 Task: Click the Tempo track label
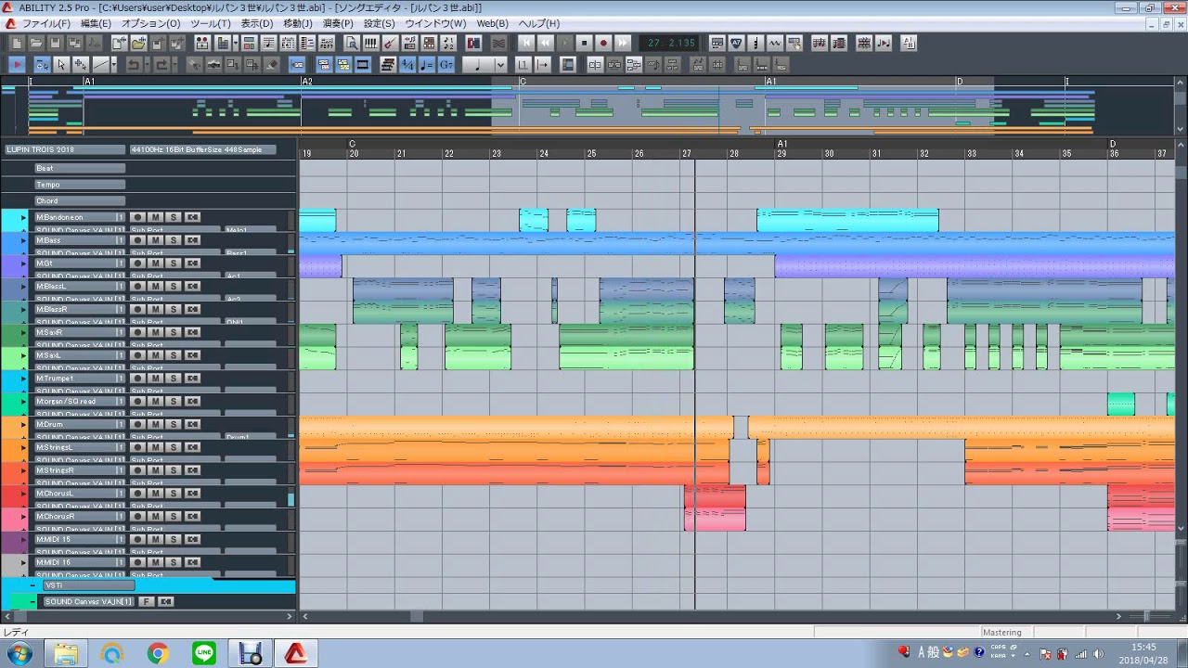pyautogui.click(x=79, y=185)
